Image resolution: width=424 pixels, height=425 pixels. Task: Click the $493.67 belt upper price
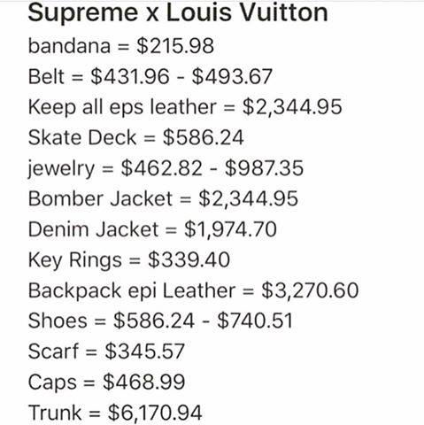(232, 76)
